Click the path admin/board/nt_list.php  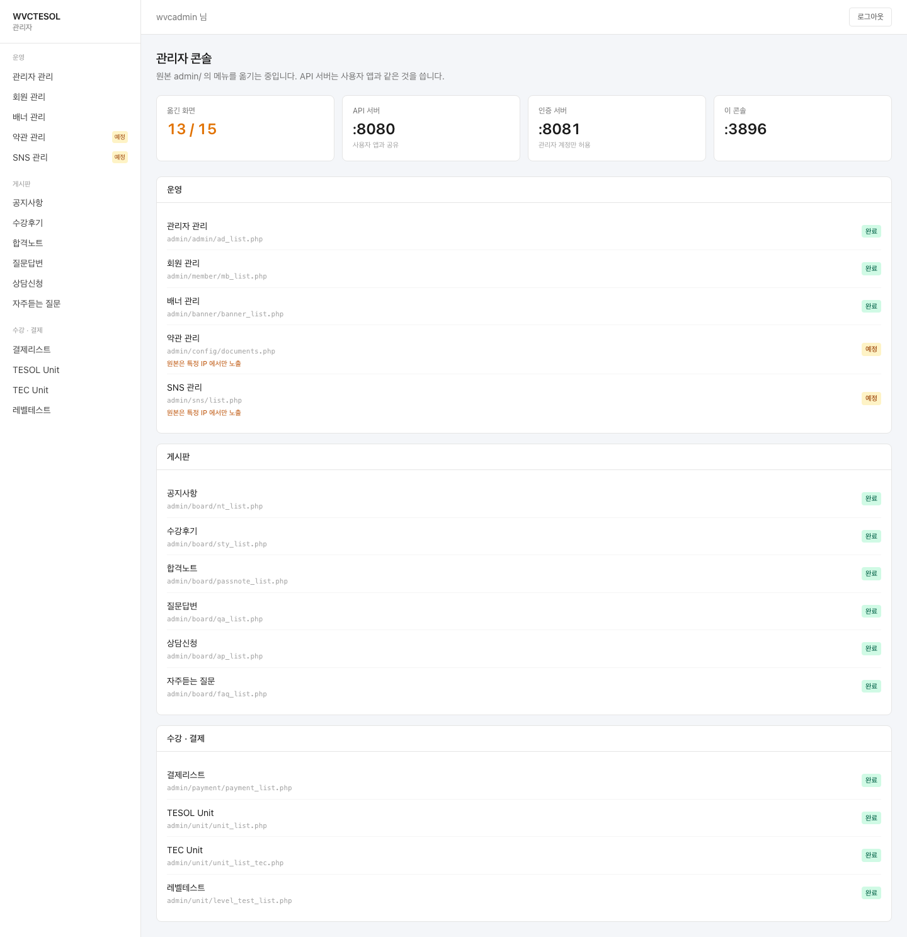click(x=215, y=507)
